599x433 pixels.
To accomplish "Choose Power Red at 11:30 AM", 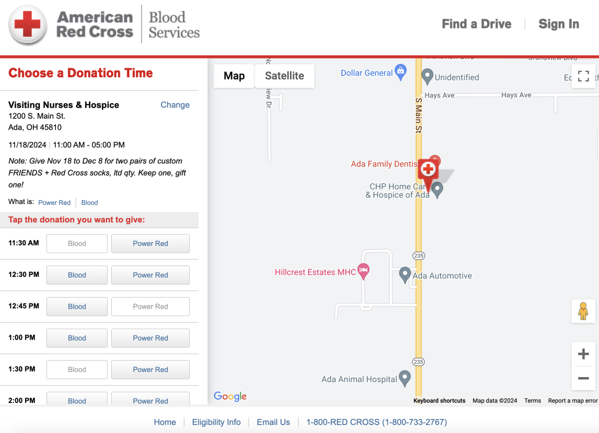I will (x=150, y=243).
